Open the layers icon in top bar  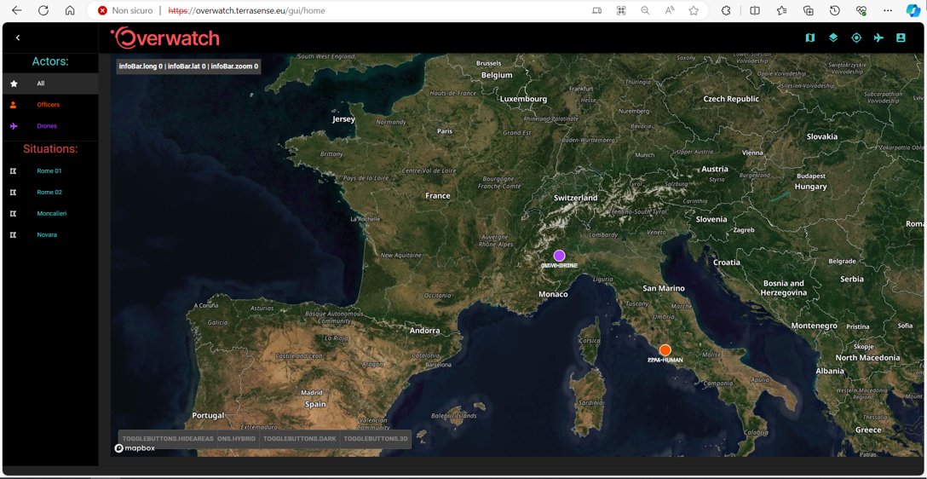tap(833, 38)
